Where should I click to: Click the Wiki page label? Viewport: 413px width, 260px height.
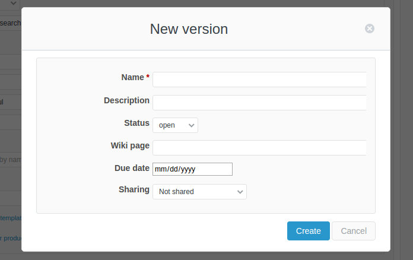[x=130, y=145]
